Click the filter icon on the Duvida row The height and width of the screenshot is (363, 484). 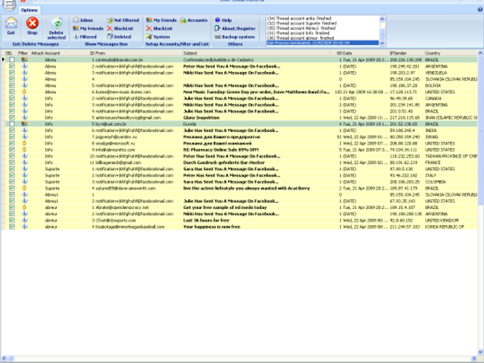(24, 124)
